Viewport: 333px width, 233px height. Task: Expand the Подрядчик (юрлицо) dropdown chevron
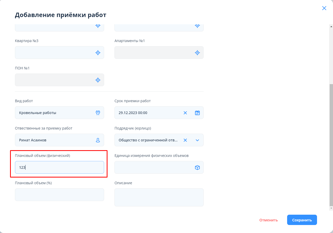coord(197,140)
